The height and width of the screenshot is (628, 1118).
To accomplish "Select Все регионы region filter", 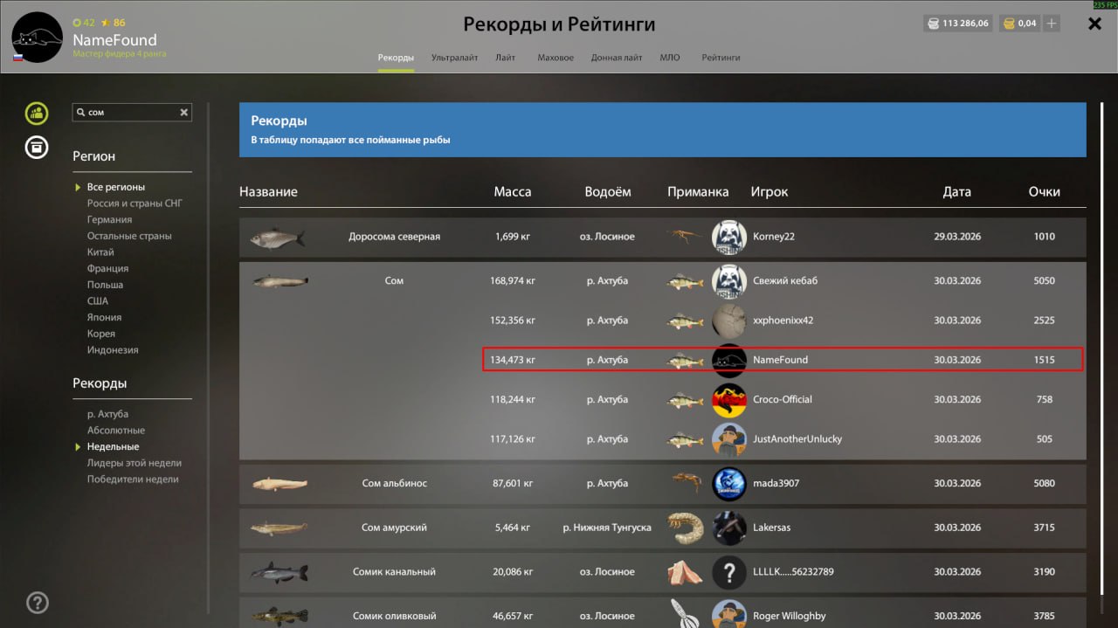I will pos(116,187).
